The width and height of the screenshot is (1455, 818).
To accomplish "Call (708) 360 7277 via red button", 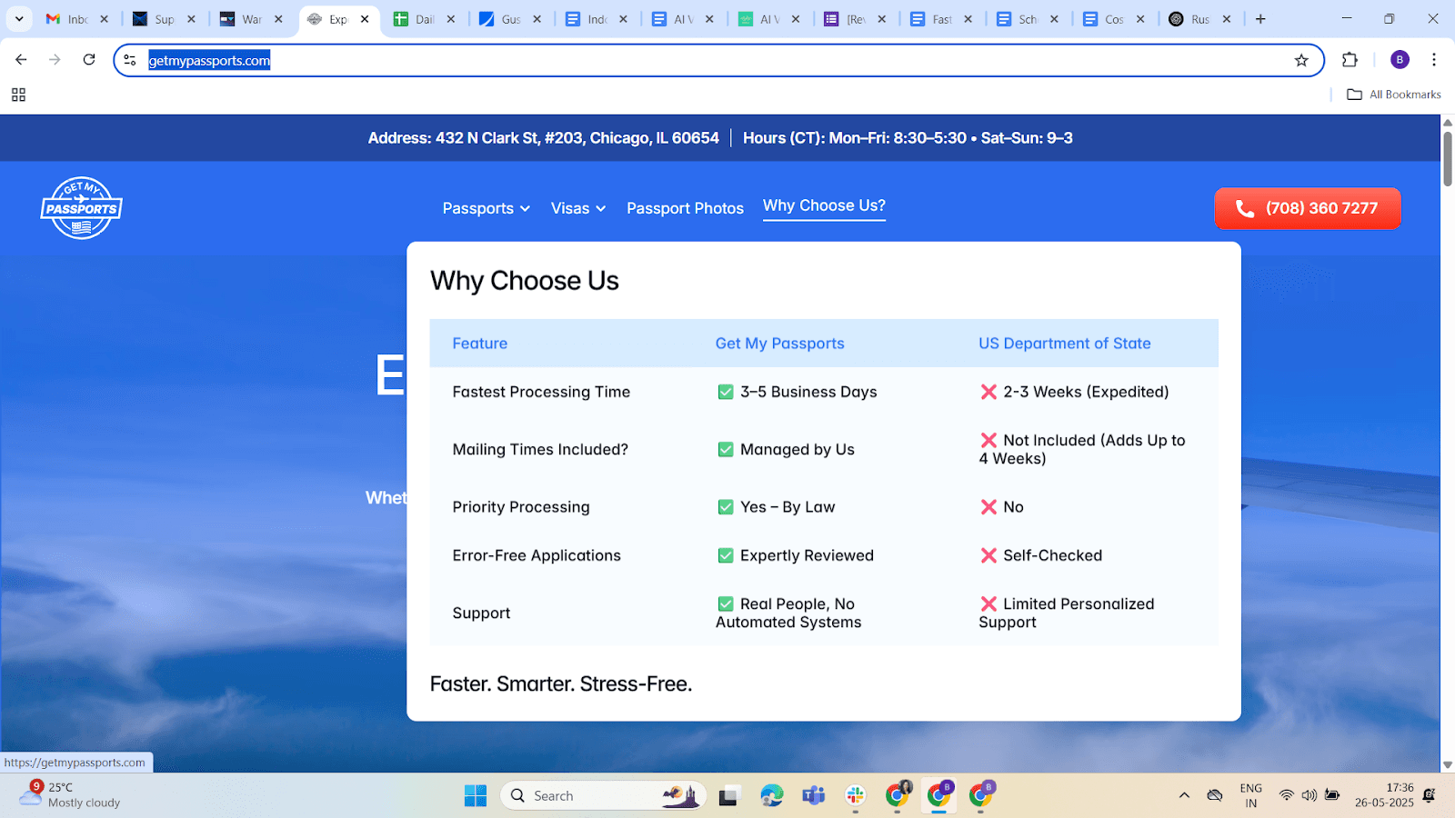I will [1308, 208].
